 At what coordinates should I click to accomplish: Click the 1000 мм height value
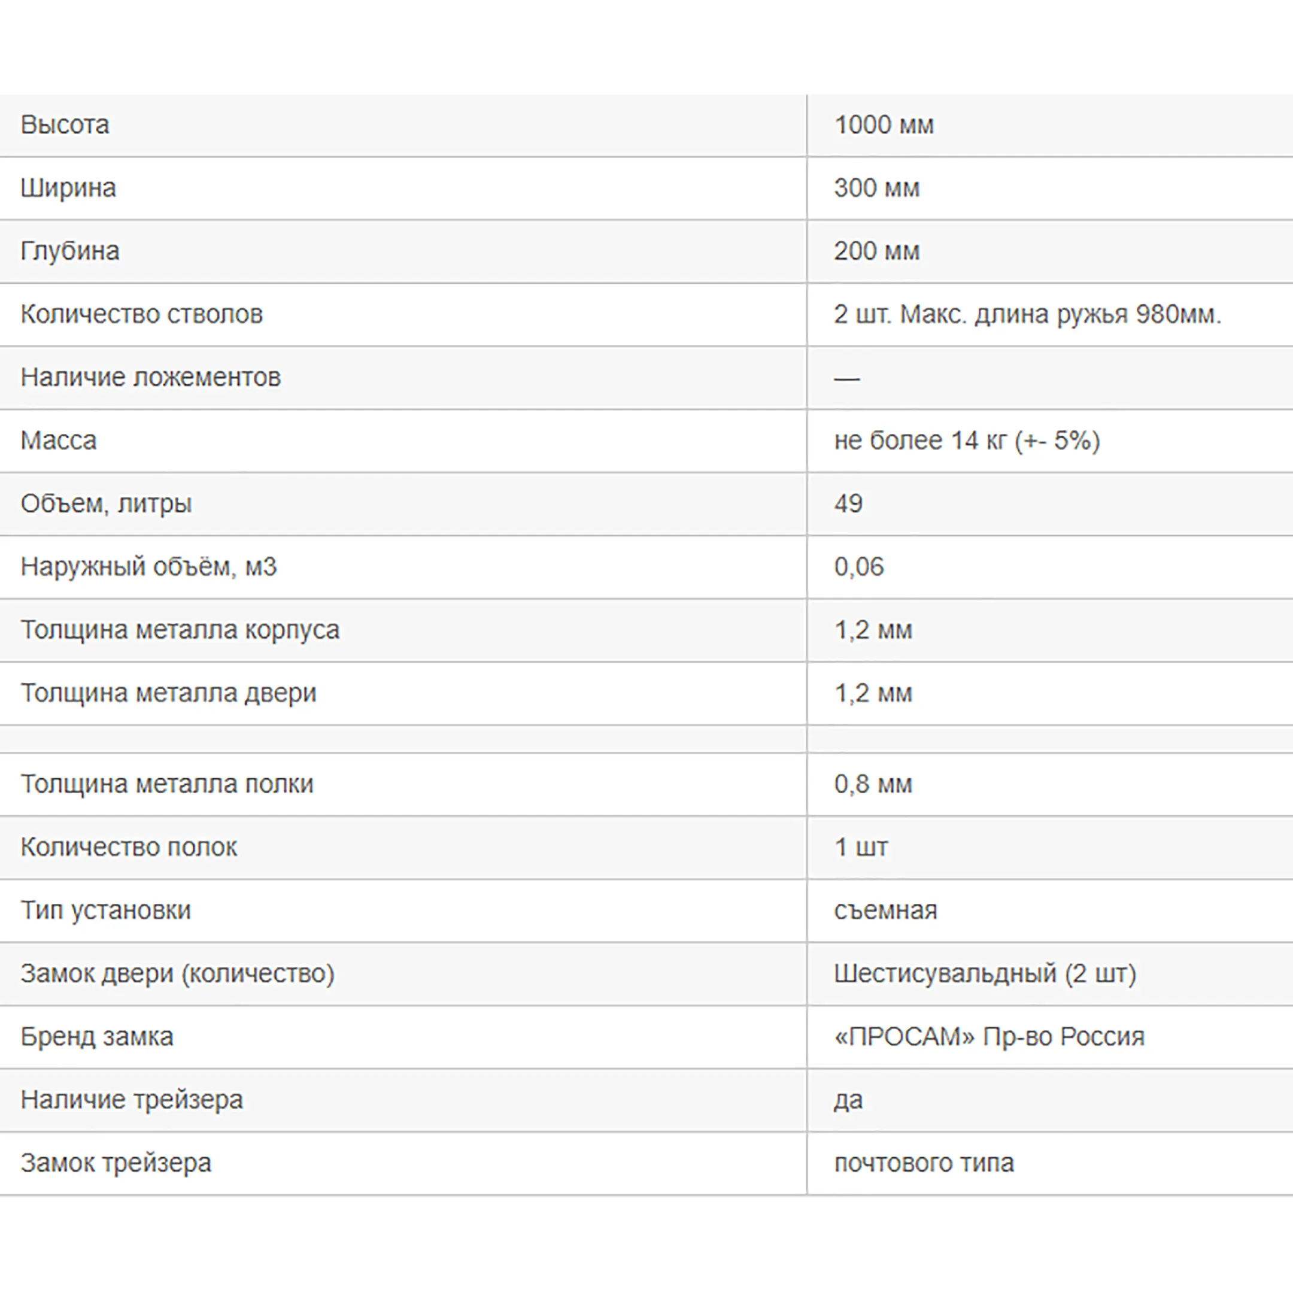(884, 125)
